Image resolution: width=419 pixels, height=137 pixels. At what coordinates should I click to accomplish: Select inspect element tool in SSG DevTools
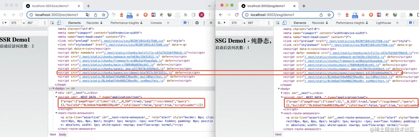(x=278, y=23)
